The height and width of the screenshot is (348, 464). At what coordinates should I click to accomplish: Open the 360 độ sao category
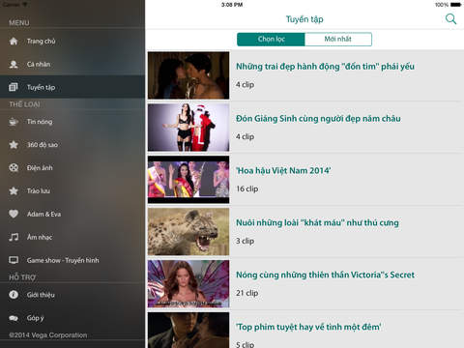pos(72,145)
